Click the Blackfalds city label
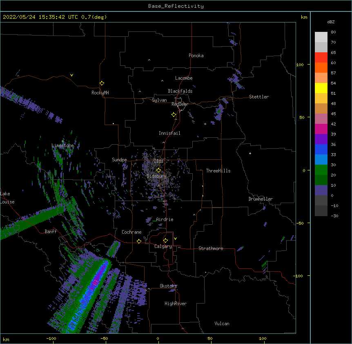Image resolution: width=352 pixels, height=344 pixels. click(x=180, y=91)
